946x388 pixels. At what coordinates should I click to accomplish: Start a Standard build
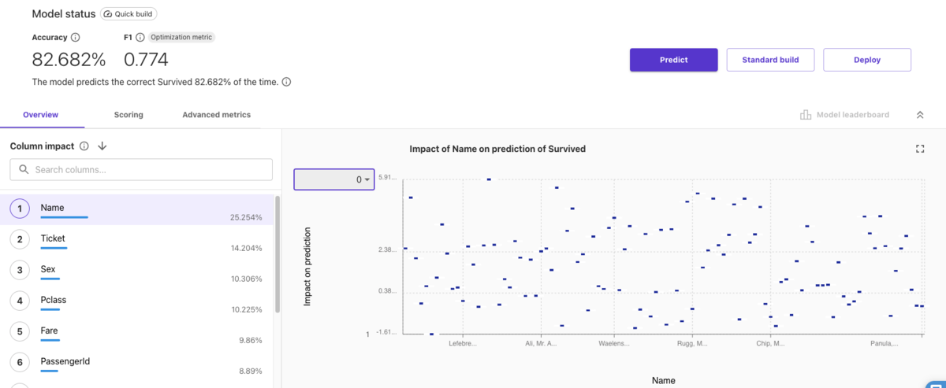coord(770,60)
